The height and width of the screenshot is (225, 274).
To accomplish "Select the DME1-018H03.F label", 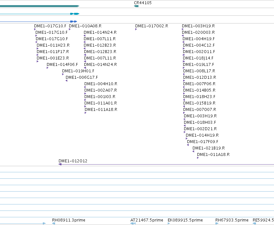I will 200,122.
